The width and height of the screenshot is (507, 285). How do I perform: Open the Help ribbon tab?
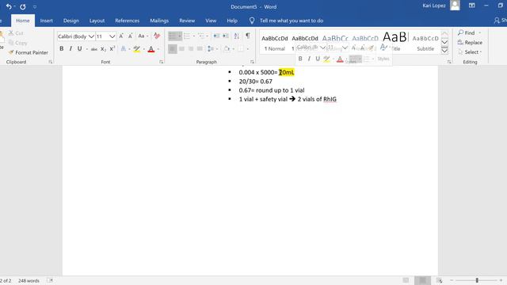pyautogui.click(x=232, y=21)
